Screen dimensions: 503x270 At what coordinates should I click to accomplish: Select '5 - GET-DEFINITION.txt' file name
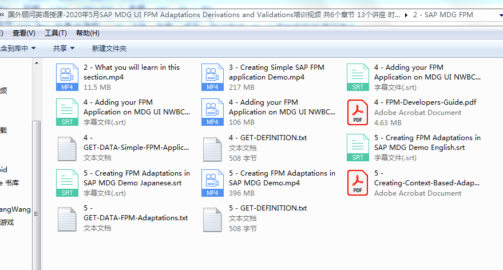click(268, 208)
